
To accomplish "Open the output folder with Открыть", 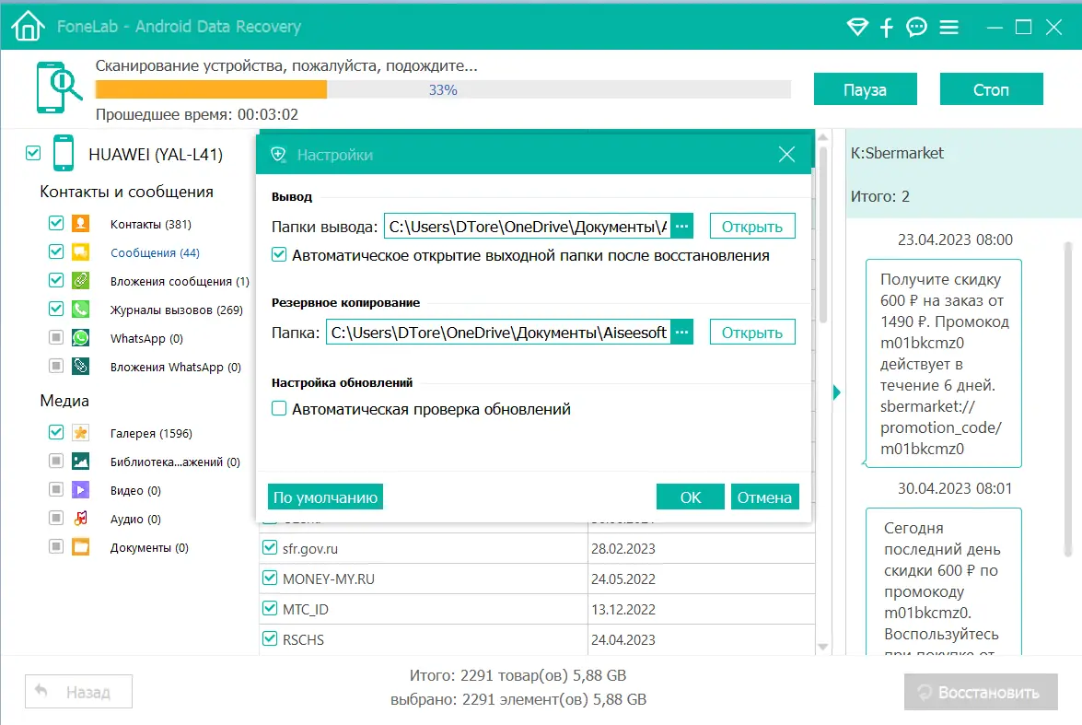I will click(x=752, y=227).
